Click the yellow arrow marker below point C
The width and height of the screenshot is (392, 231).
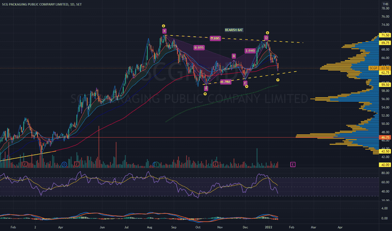click(x=246, y=87)
